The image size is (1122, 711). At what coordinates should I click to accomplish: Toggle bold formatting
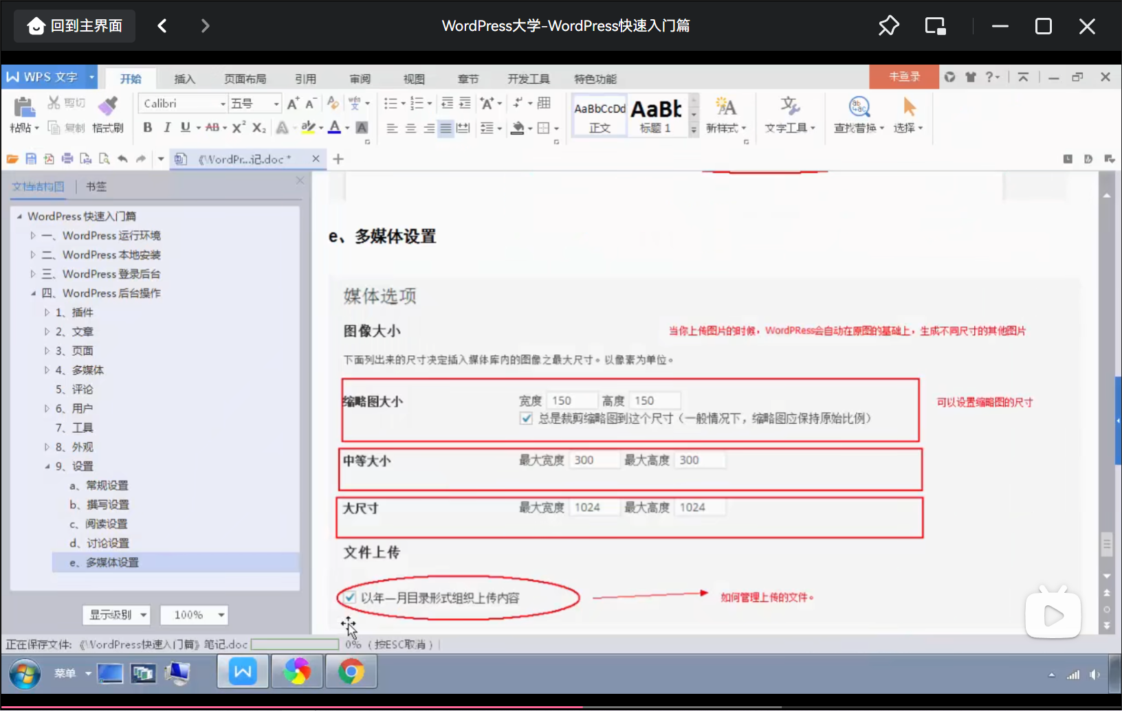point(147,127)
